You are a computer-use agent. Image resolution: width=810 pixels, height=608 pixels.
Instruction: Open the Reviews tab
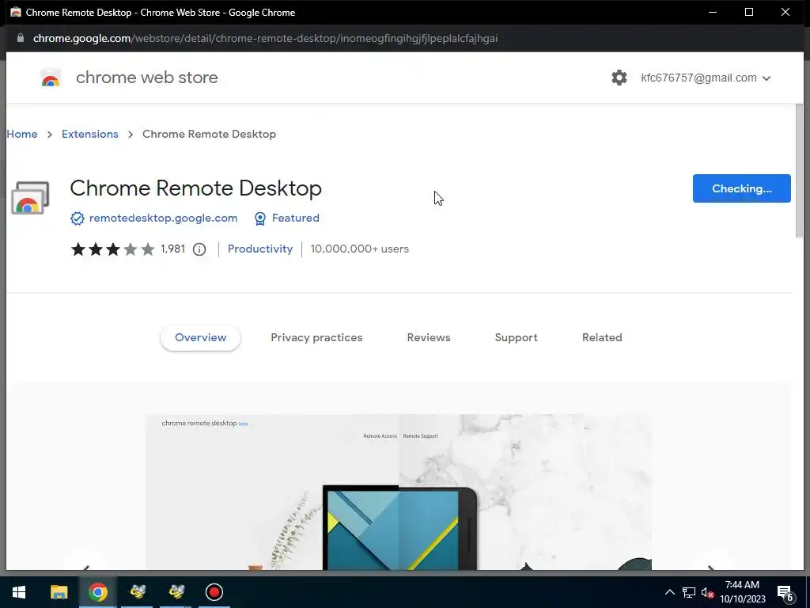coord(429,337)
